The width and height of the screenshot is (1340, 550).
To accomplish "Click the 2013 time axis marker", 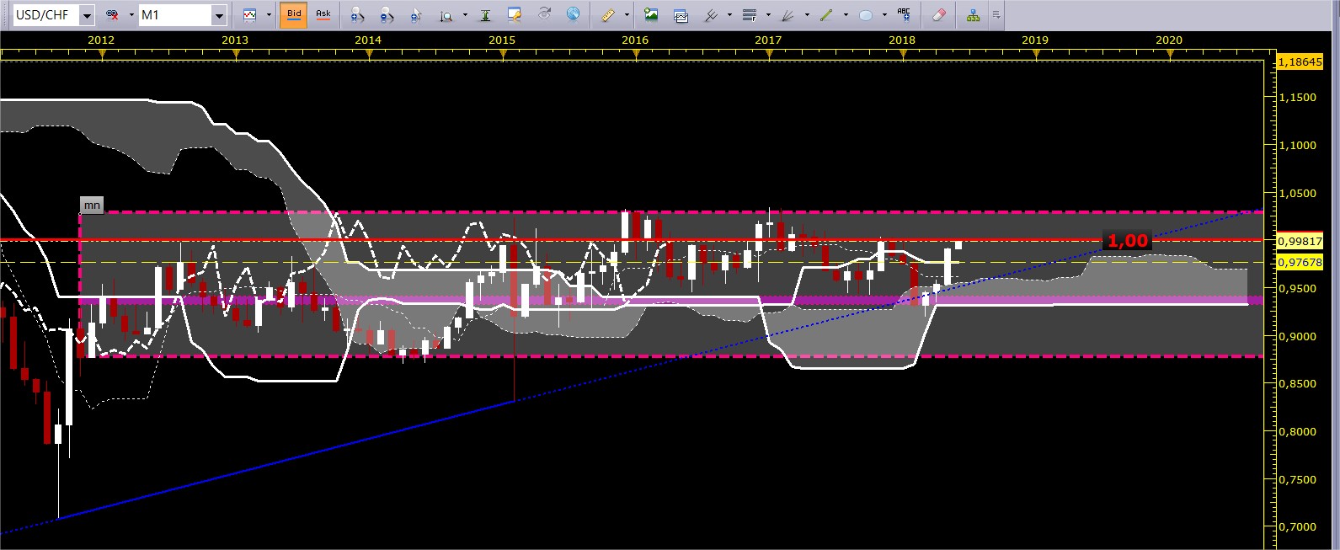I will pos(235,40).
